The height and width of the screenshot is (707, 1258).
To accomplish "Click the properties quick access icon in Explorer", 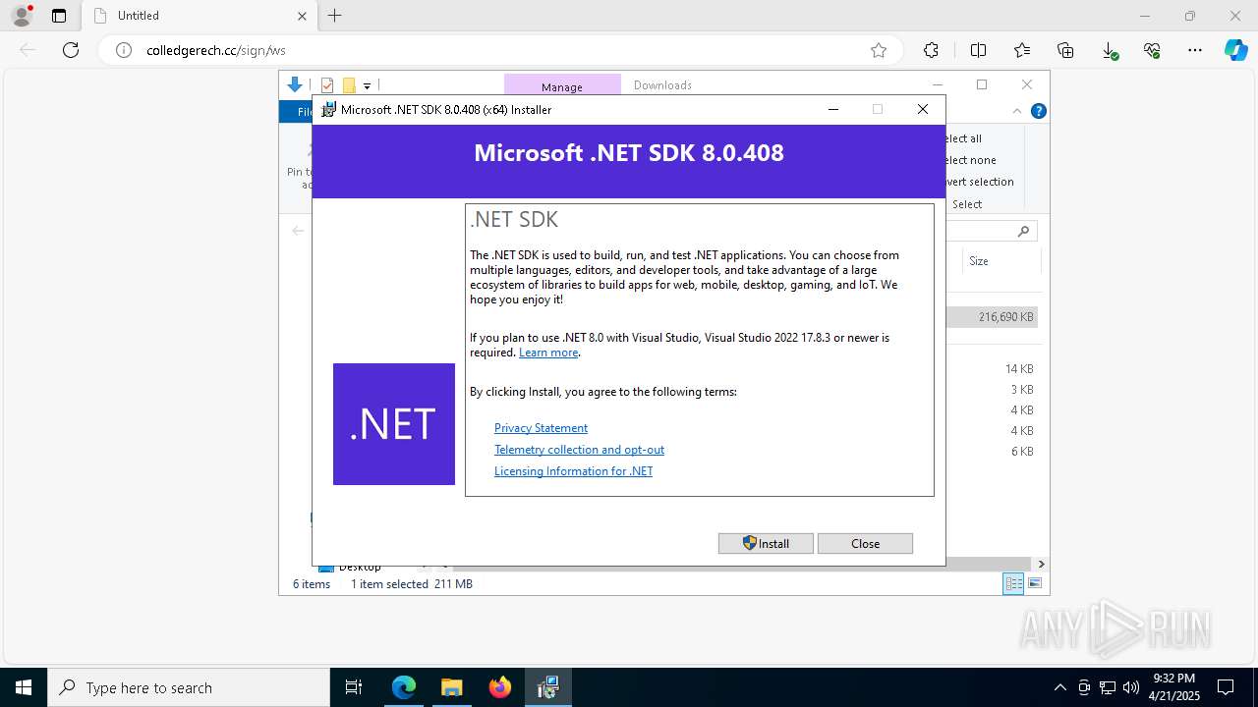I will pos(327,85).
